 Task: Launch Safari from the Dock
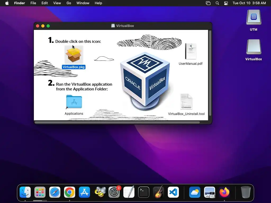[55, 192]
